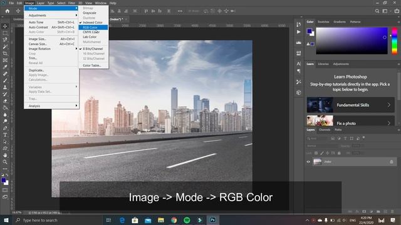This screenshot has height=225, width=401.
Task: Open the layer blend mode dropdown
Action: [x=321, y=146]
